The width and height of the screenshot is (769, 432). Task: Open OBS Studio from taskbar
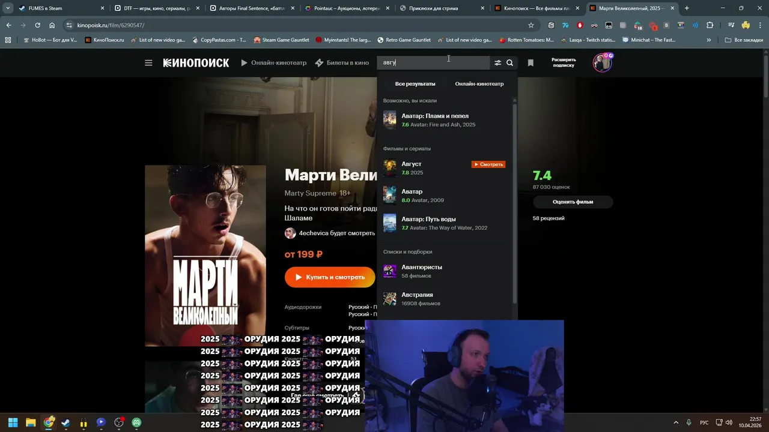pos(119,422)
